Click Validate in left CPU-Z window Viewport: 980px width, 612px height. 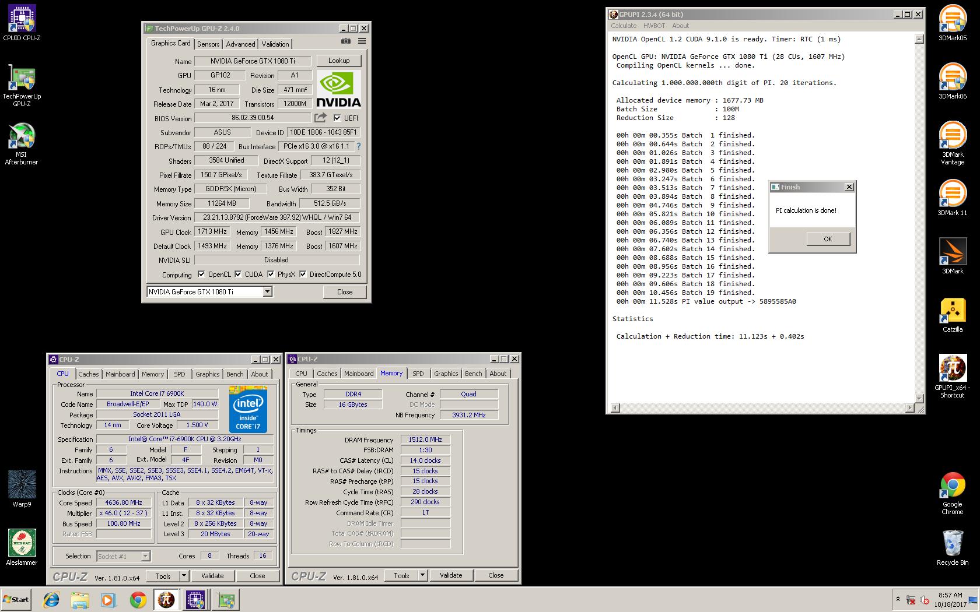tap(212, 576)
